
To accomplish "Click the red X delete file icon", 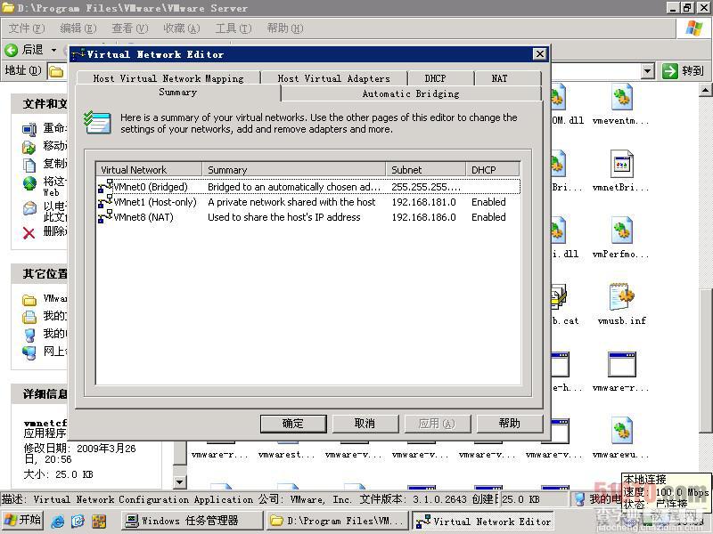I will point(29,233).
